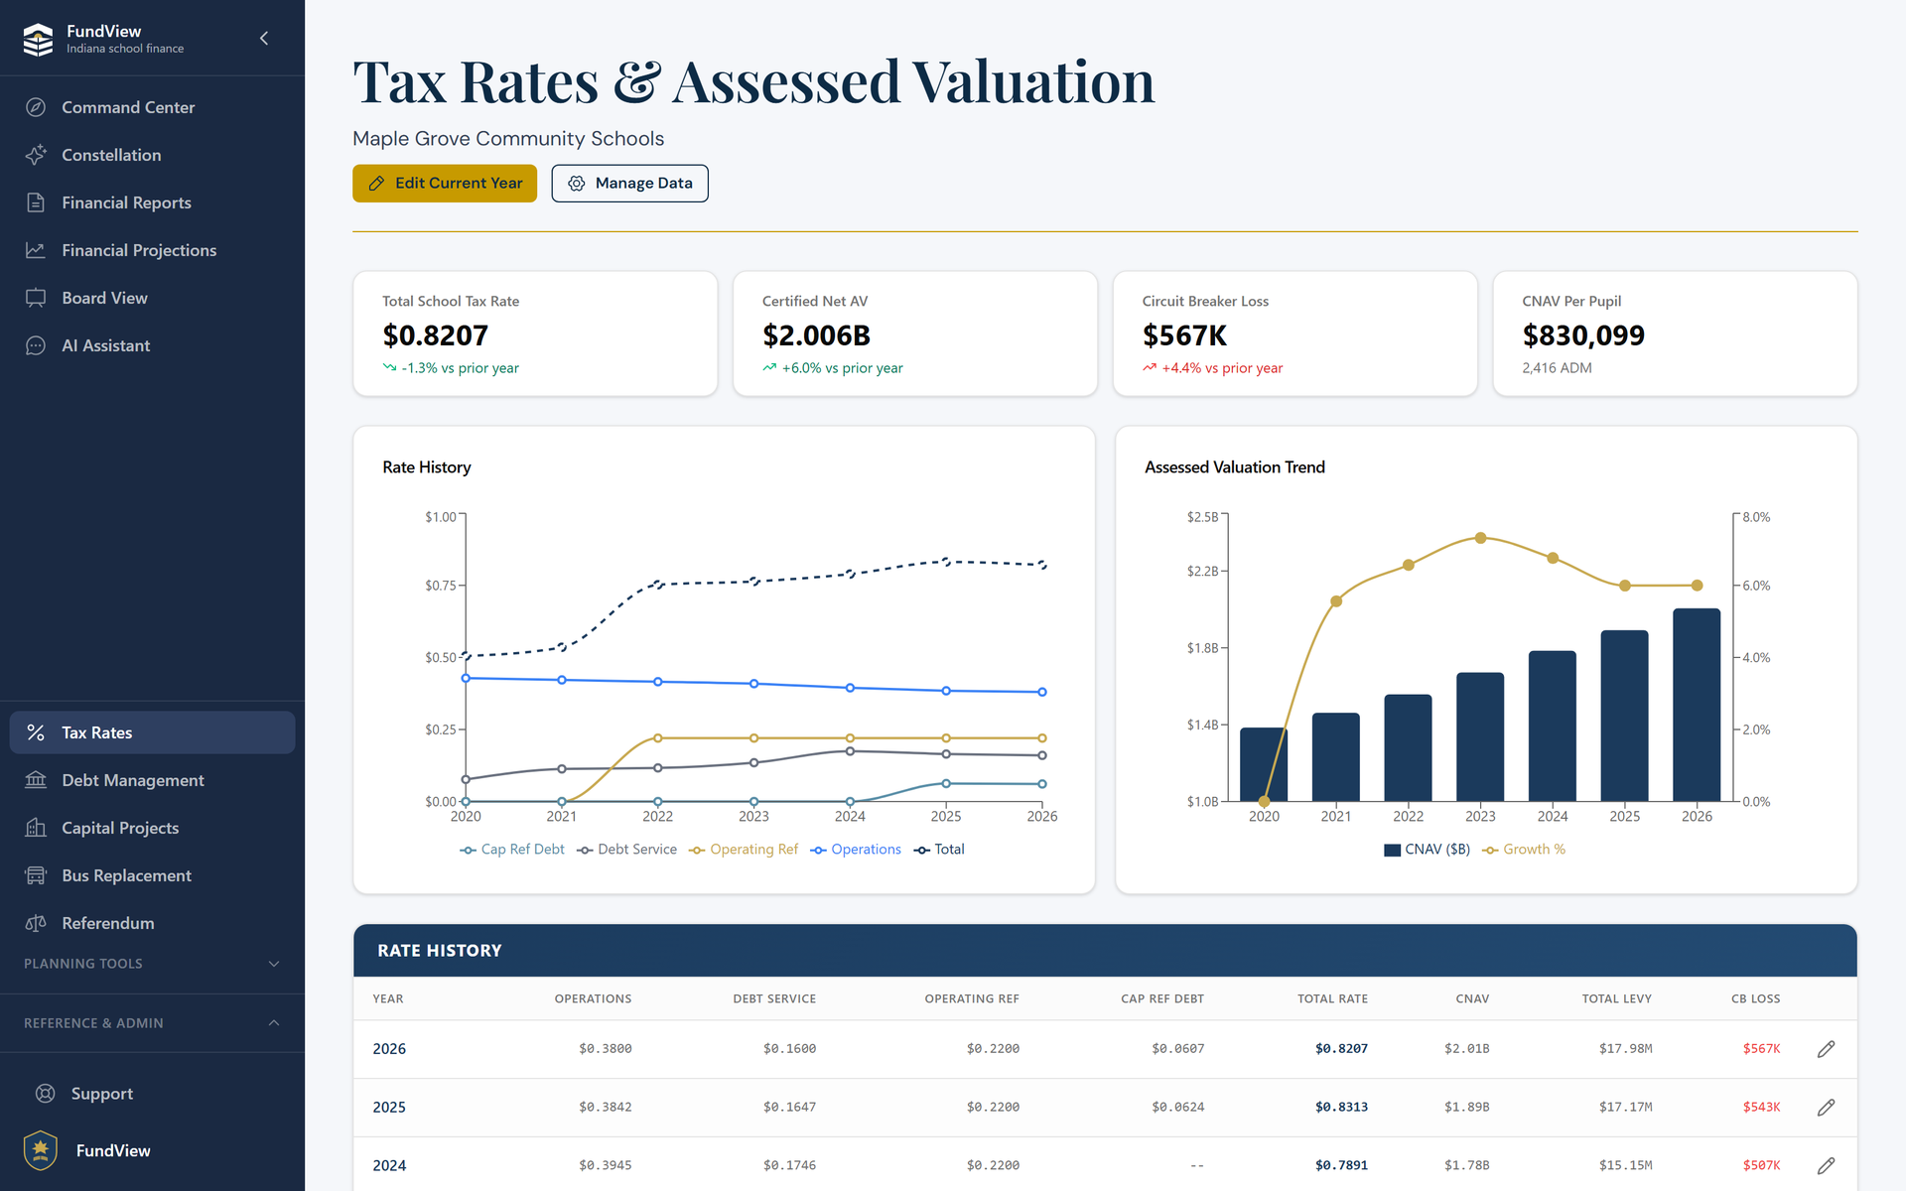
Task: Open Bus Replacement page
Action: [152, 875]
